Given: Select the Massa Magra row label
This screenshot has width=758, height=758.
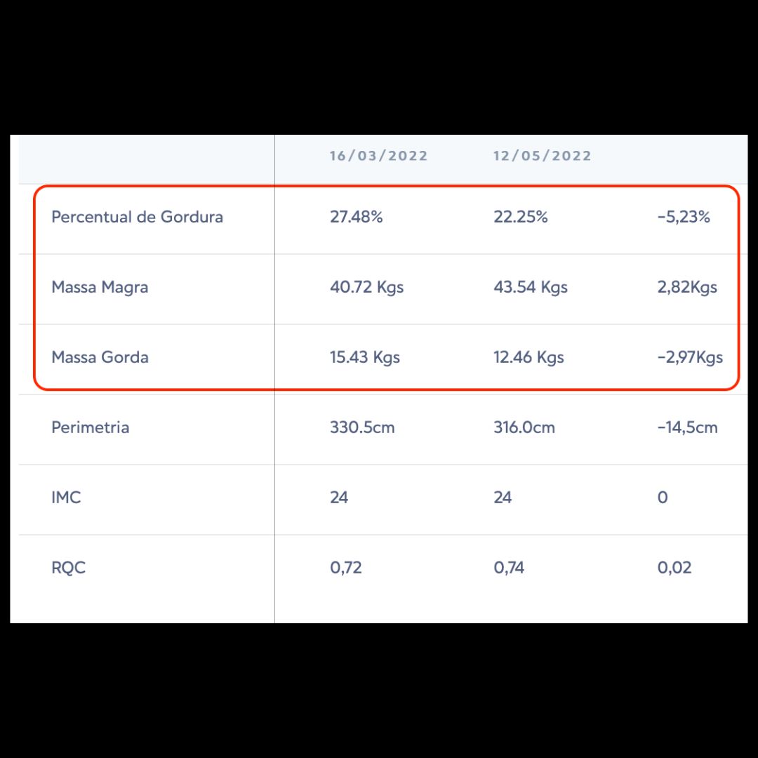Looking at the screenshot, I should click(x=100, y=287).
